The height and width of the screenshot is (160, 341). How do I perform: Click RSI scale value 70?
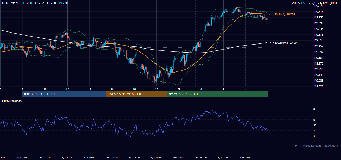click(x=315, y=114)
